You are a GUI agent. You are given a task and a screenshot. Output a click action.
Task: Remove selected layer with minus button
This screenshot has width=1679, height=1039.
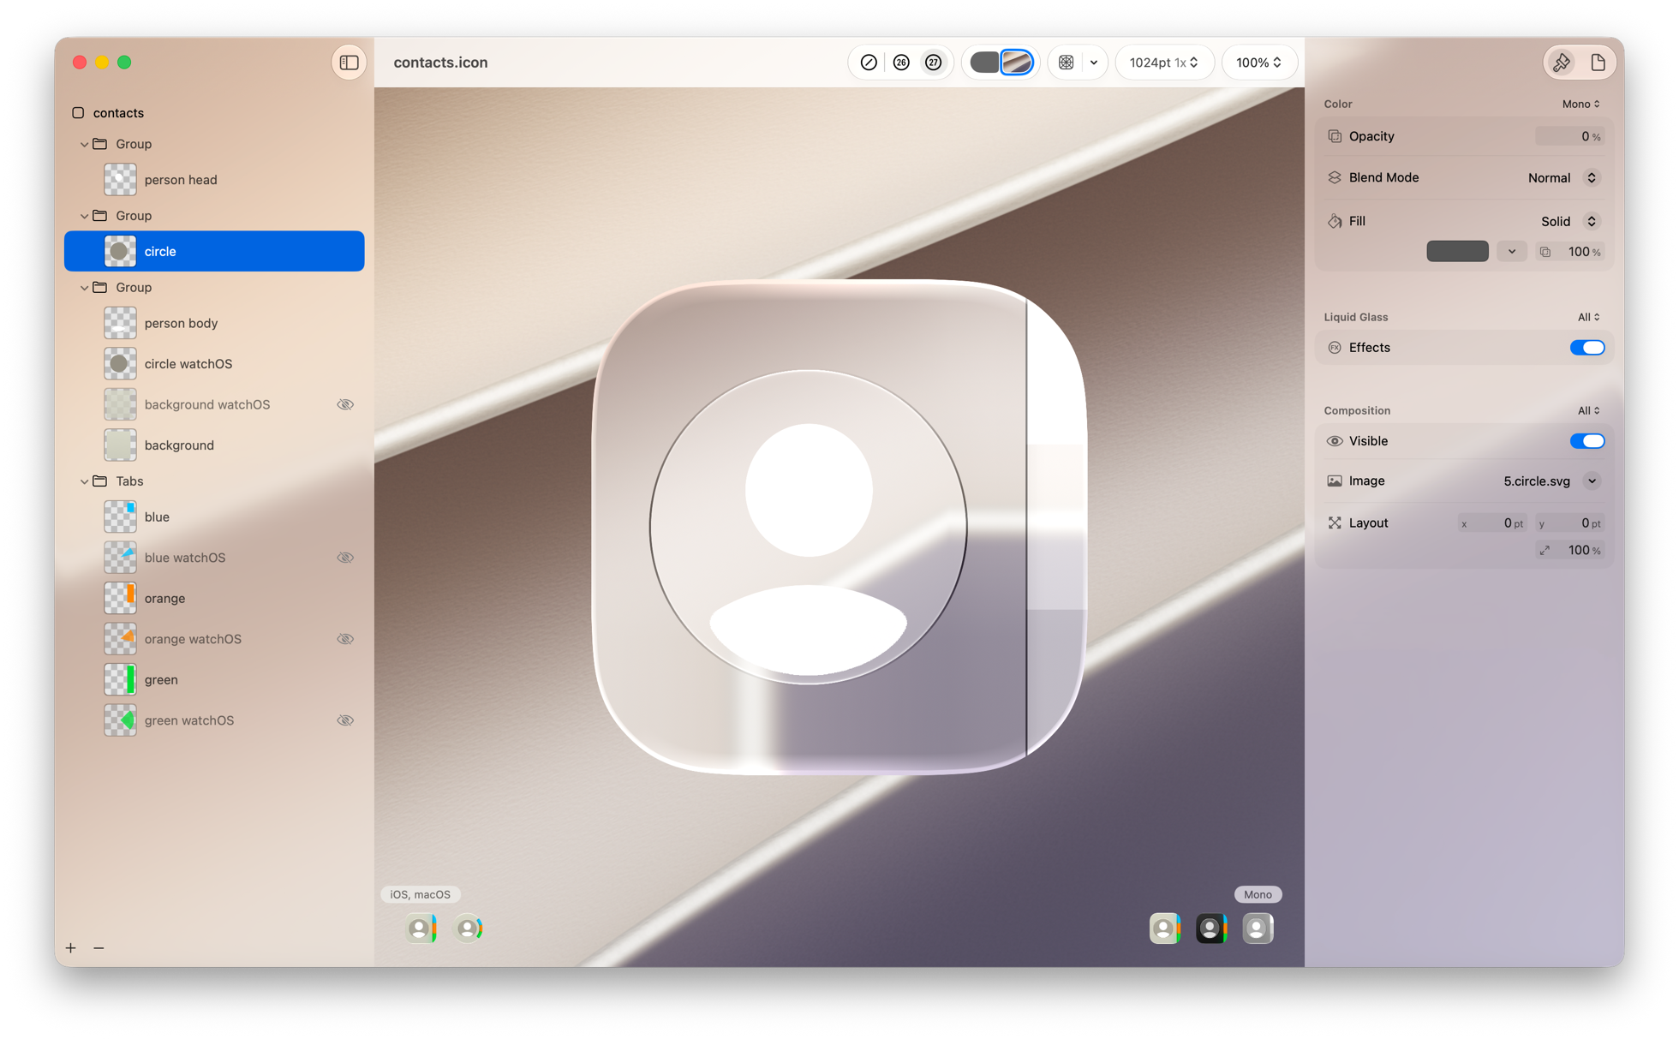click(x=99, y=948)
